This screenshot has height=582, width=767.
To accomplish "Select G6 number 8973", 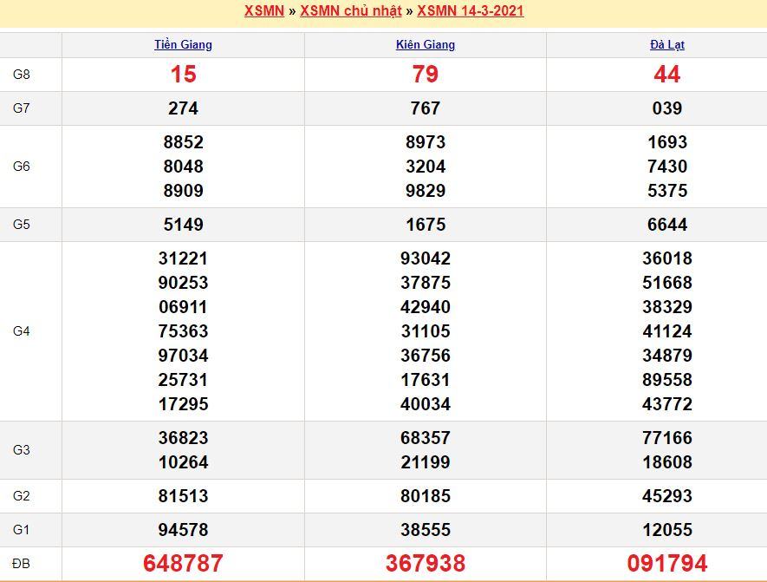I will pos(426,142).
